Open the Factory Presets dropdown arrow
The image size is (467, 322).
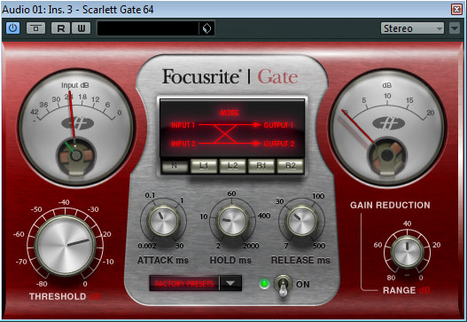click(x=230, y=283)
